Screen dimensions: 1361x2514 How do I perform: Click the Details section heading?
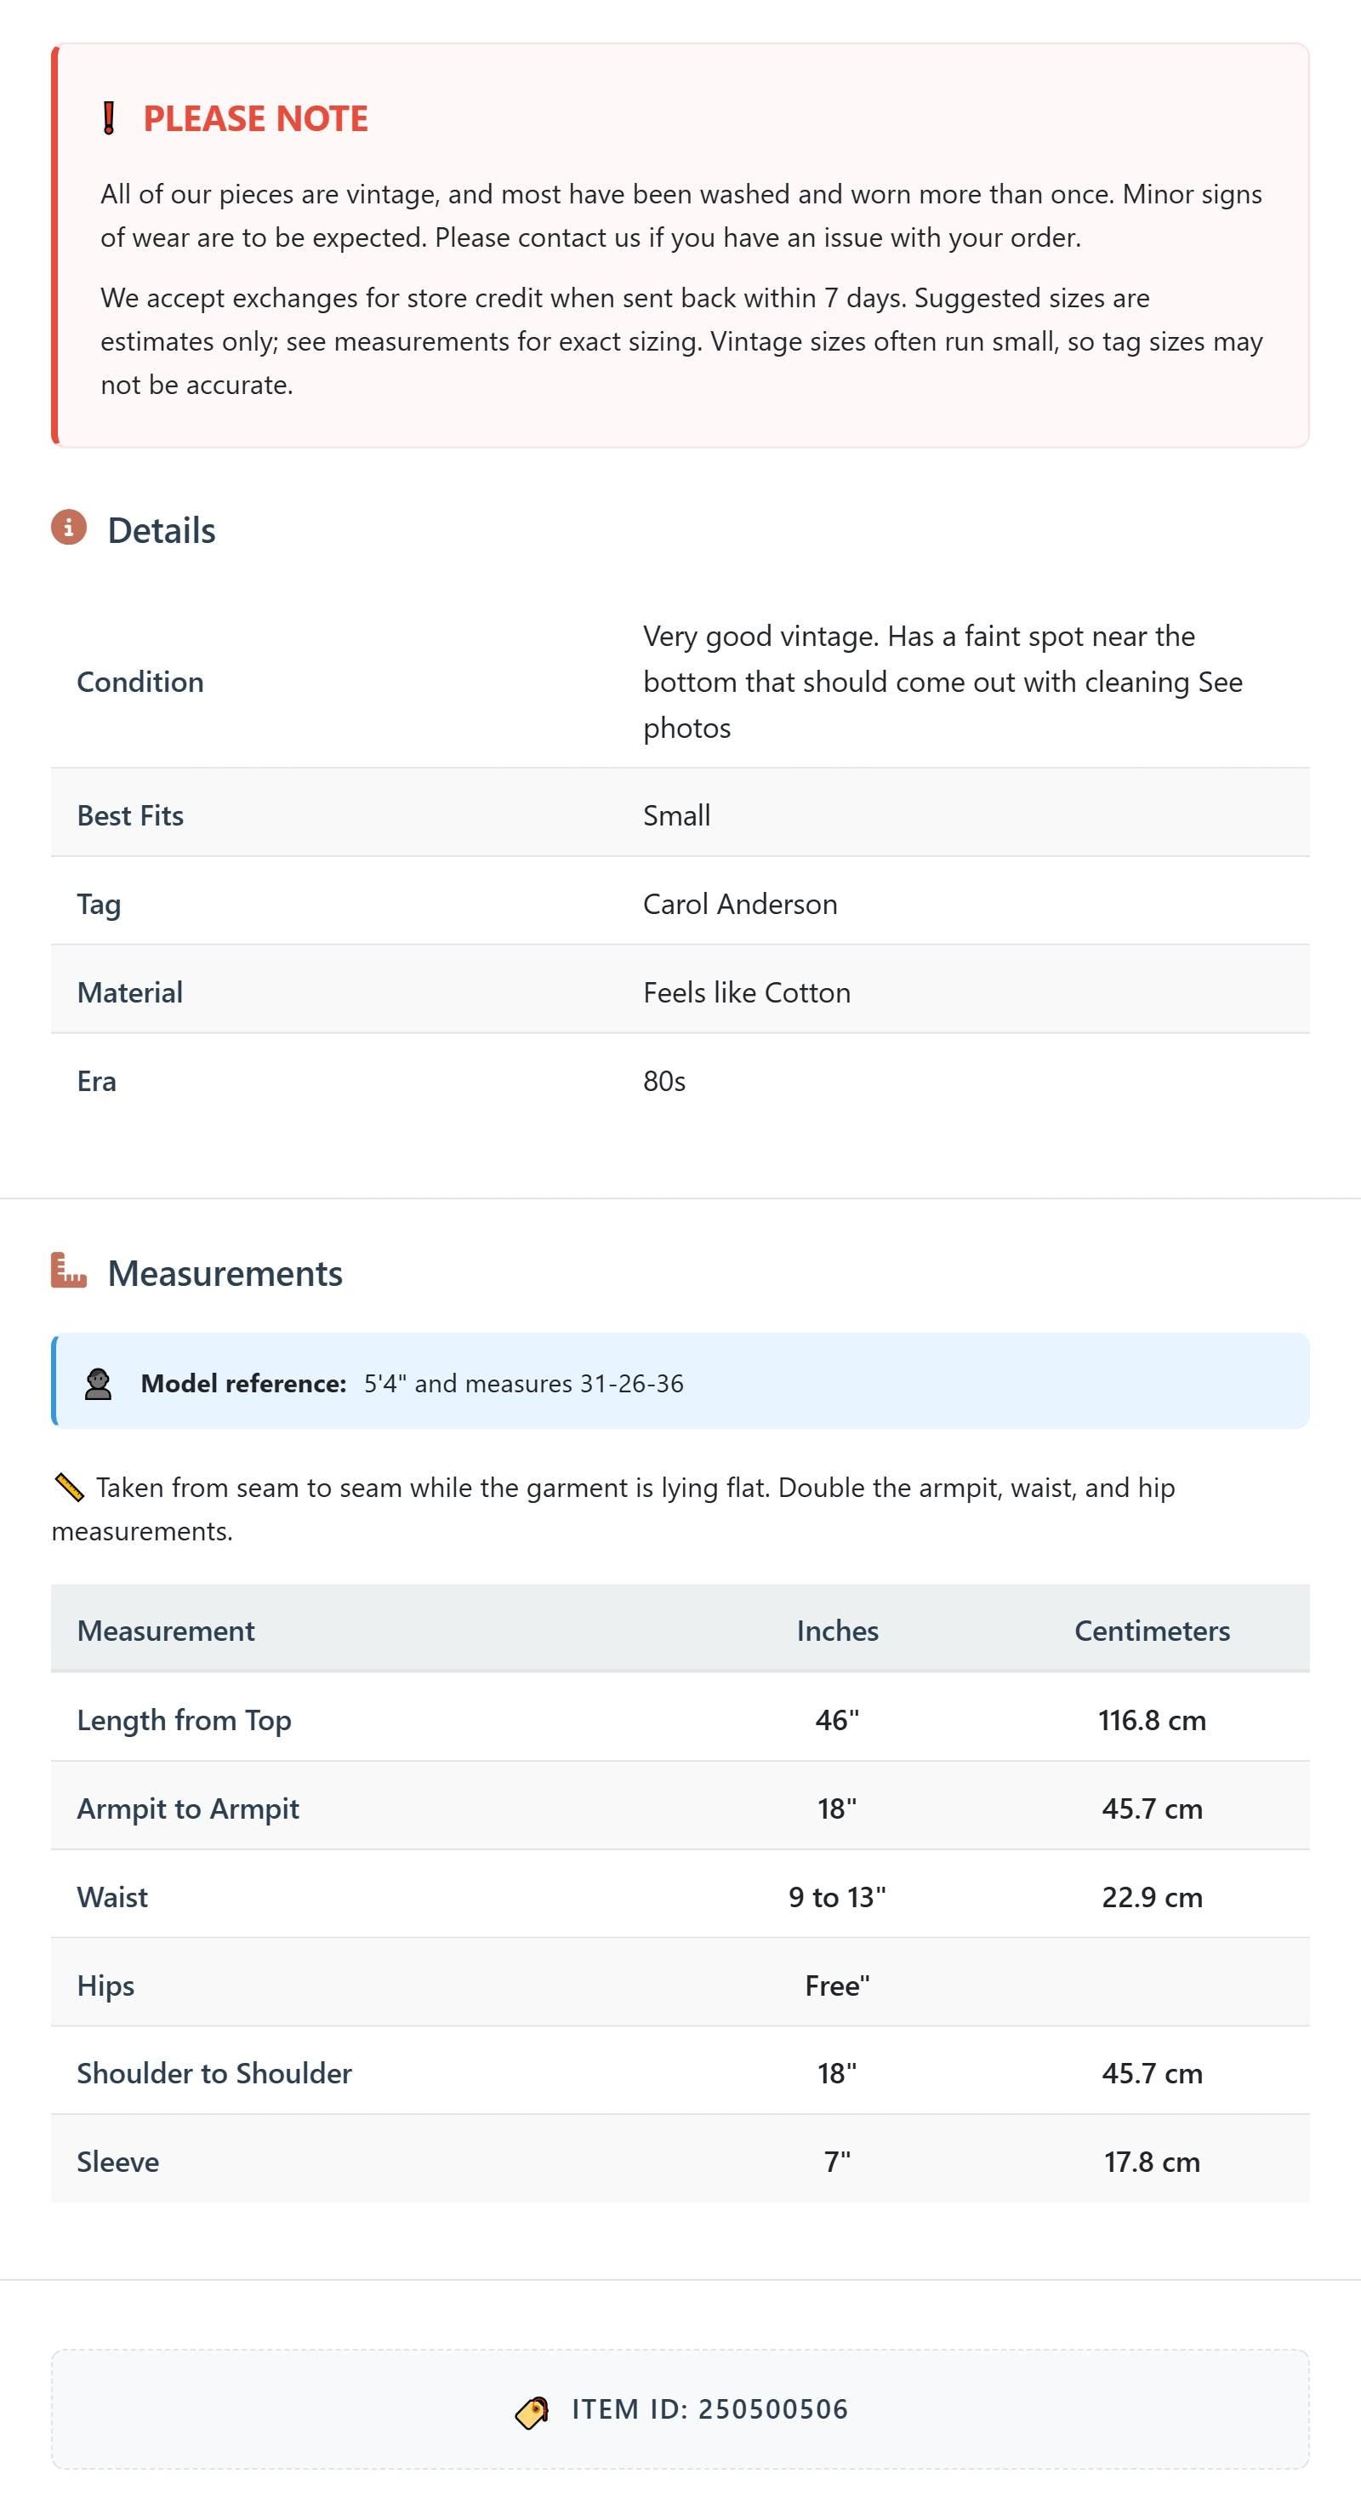[162, 530]
